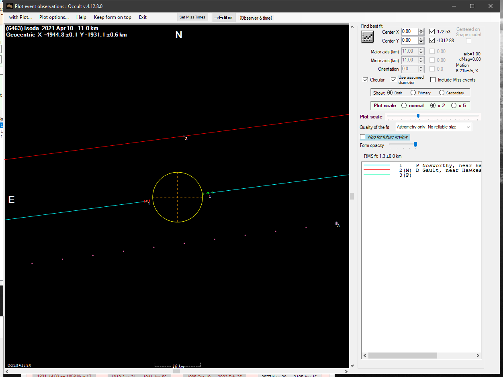This screenshot has height=377, width=503.
Task: Select 'x 2' plot scale radio button
Action: tap(433, 106)
